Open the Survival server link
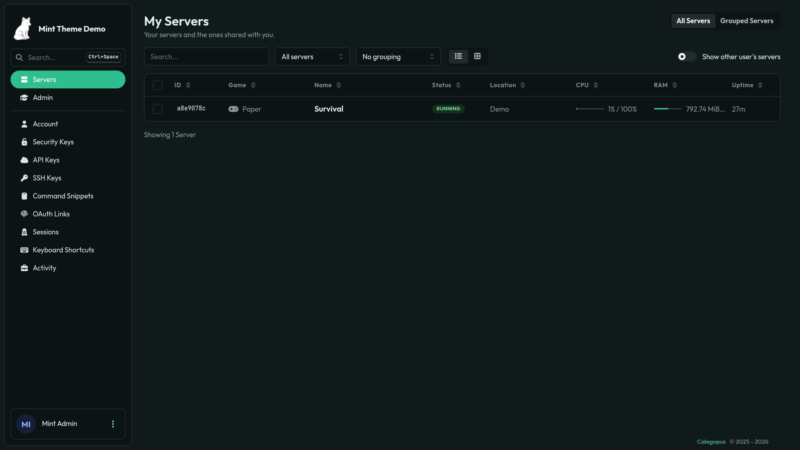This screenshot has height=450, width=800. (x=329, y=109)
